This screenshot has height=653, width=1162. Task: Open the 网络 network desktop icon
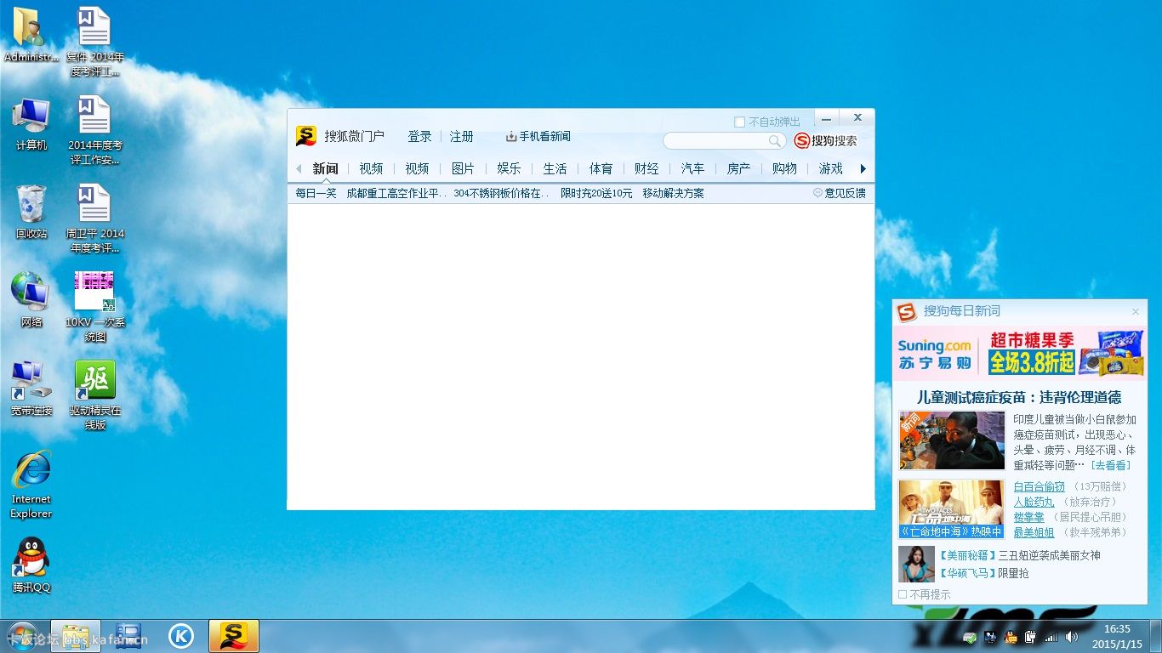pyautogui.click(x=31, y=299)
